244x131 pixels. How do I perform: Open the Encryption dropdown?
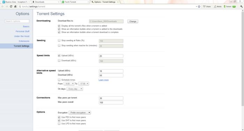point(80,113)
